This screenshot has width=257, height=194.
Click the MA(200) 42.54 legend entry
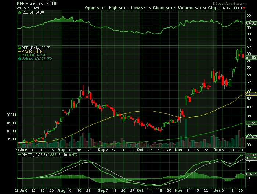[x=33, y=55]
